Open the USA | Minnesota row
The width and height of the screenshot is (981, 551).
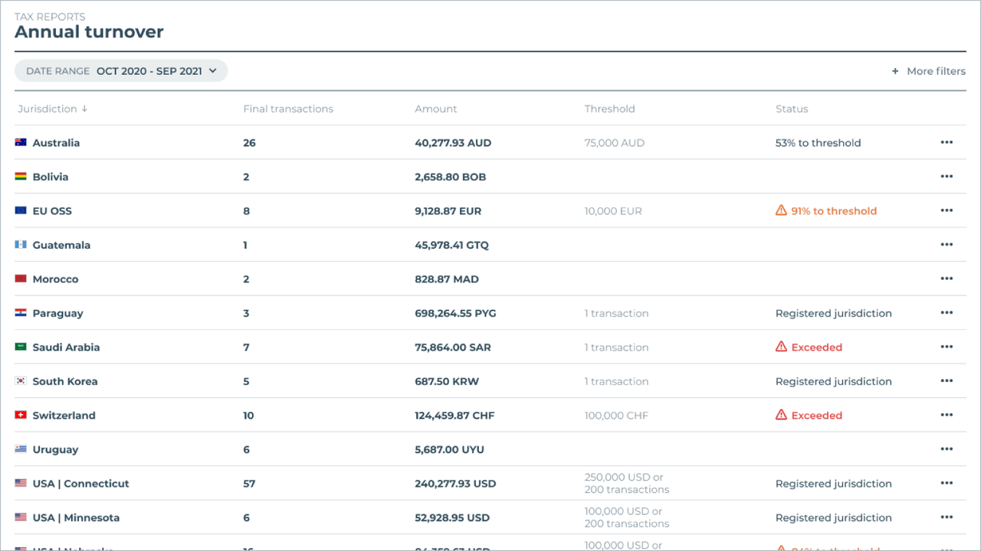pos(76,518)
